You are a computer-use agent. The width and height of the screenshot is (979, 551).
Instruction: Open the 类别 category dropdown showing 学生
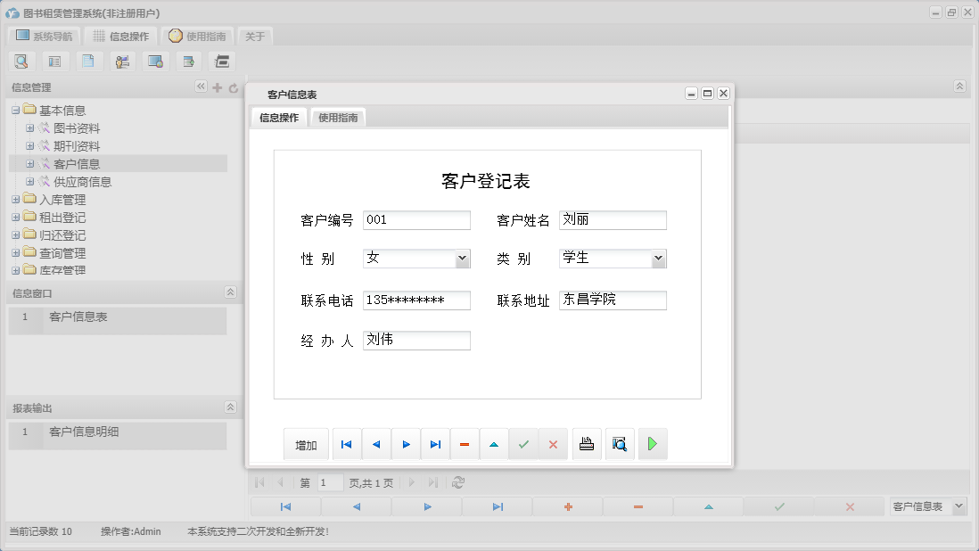pyautogui.click(x=660, y=258)
